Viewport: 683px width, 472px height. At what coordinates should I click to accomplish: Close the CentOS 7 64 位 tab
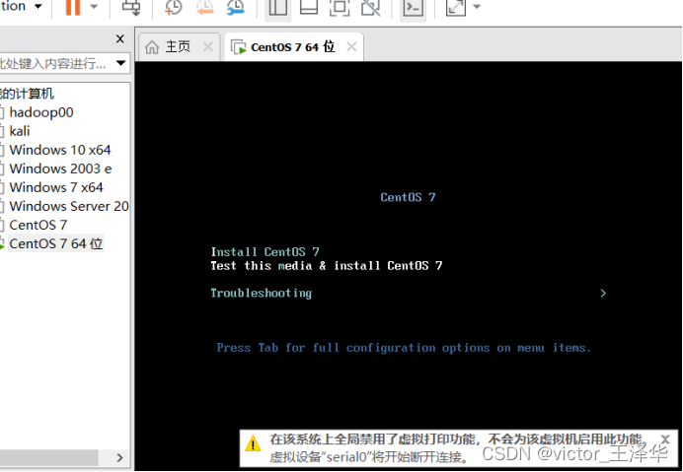pos(351,46)
